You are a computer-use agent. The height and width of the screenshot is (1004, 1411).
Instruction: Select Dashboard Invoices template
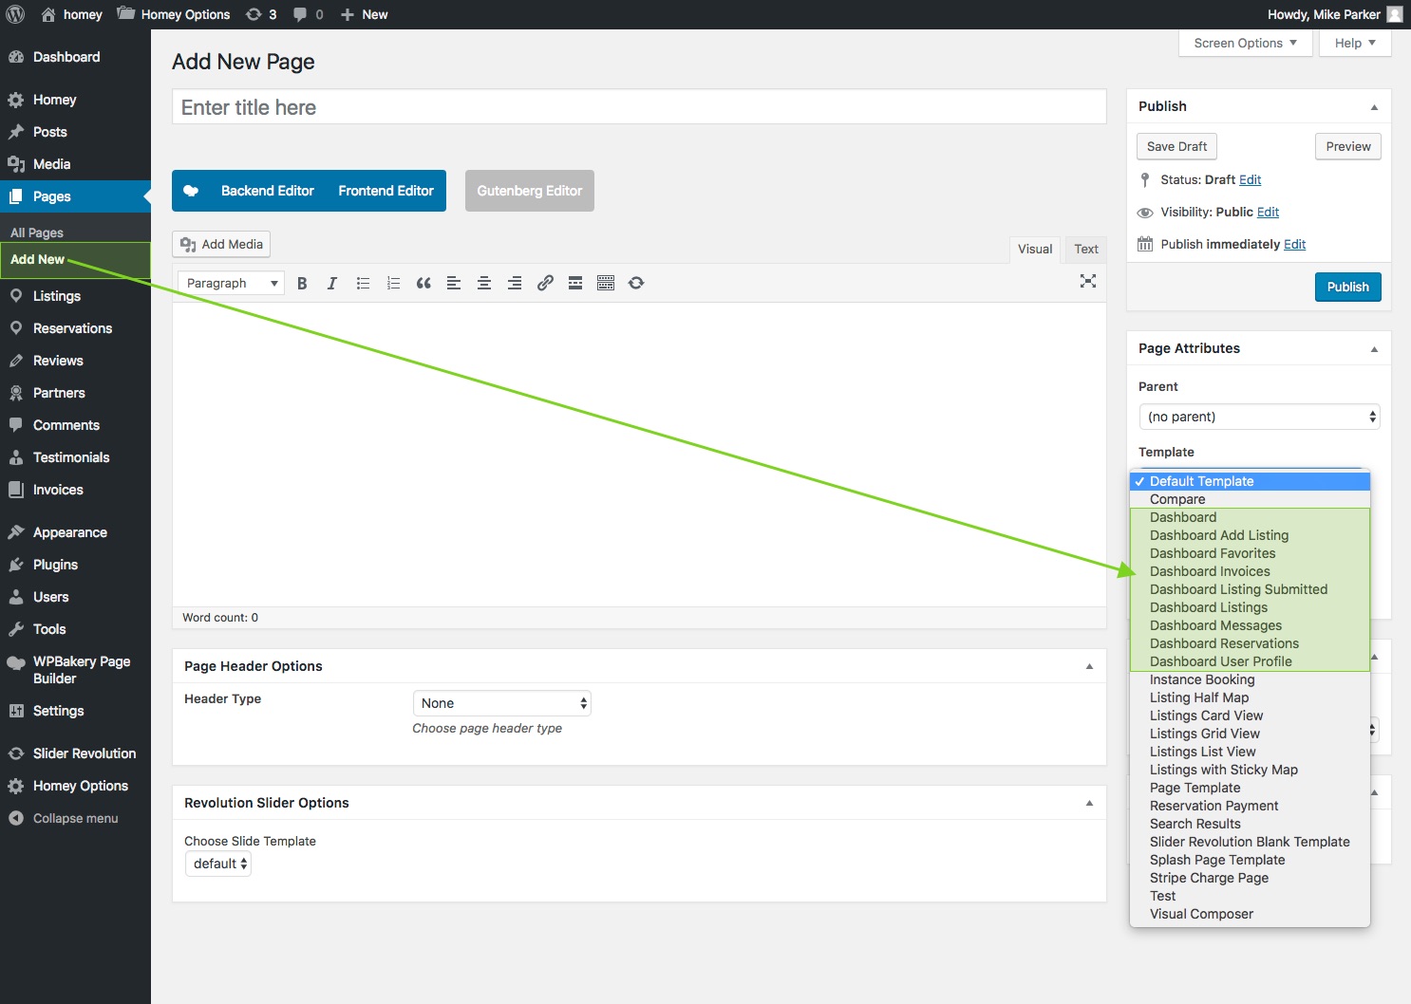pos(1250,571)
